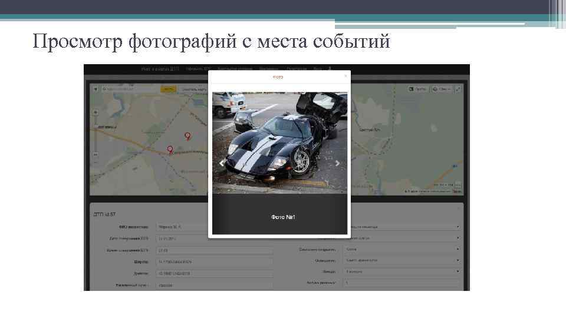566x318 pixels.
Task: Close the Фото popup with the X
Action: coord(345,76)
